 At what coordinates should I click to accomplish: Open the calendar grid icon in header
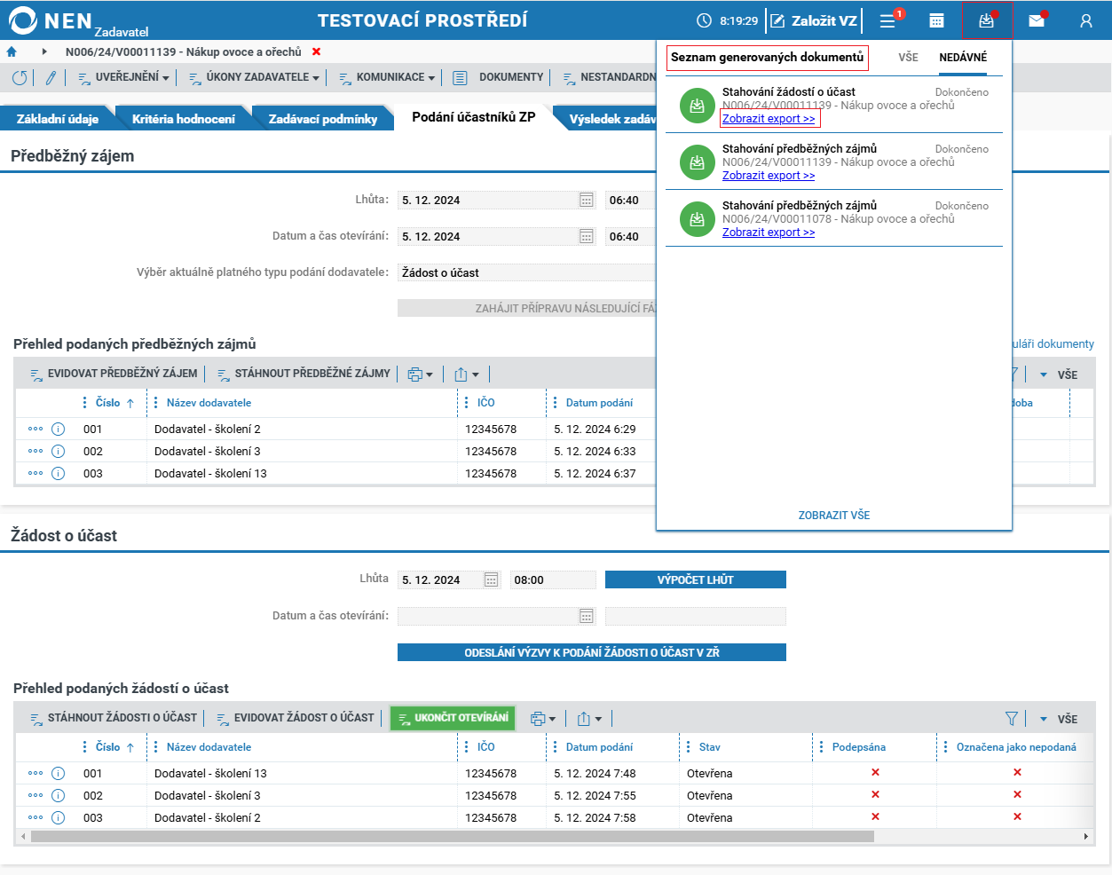coord(936,20)
